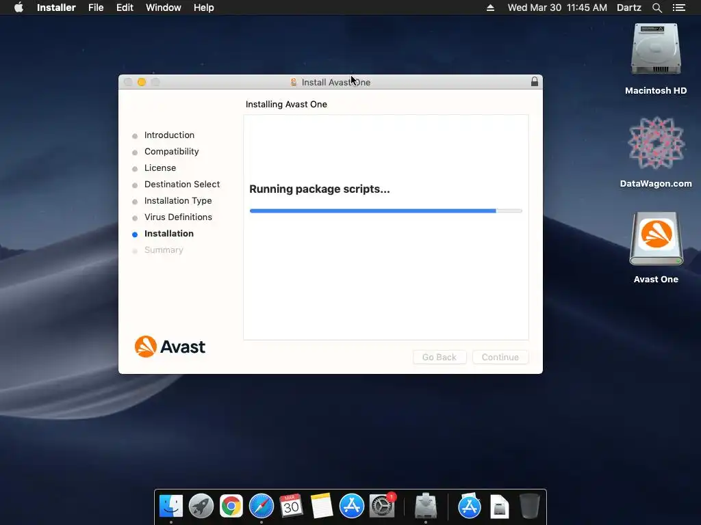Image resolution: width=701 pixels, height=525 pixels.
Task: Click the date and time in menu bar
Action: click(557, 8)
